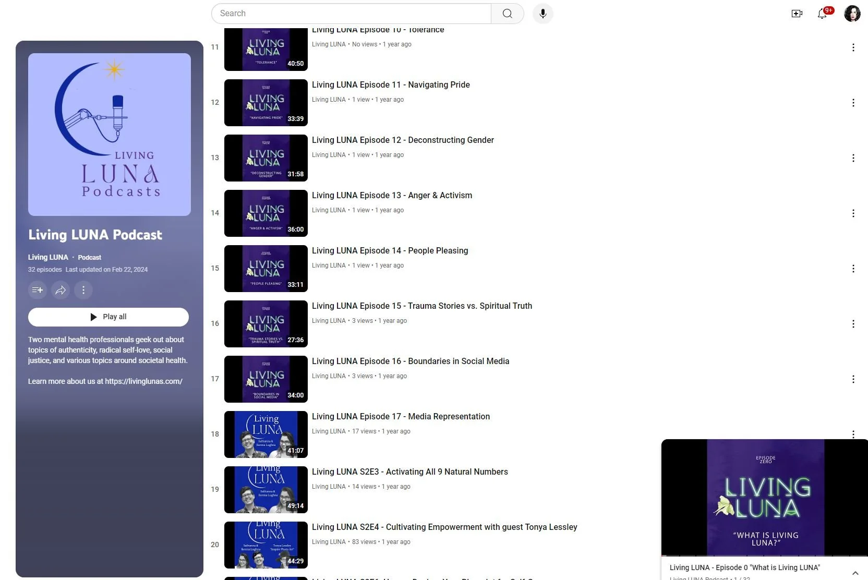Viewport: 868px width, 580px height.
Task: Expand the miniplayer queue chevron
Action: pyautogui.click(x=855, y=573)
